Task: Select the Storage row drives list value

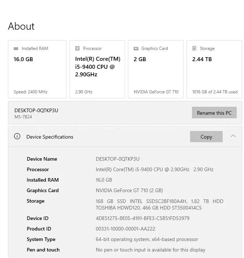Action: tap(159, 204)
